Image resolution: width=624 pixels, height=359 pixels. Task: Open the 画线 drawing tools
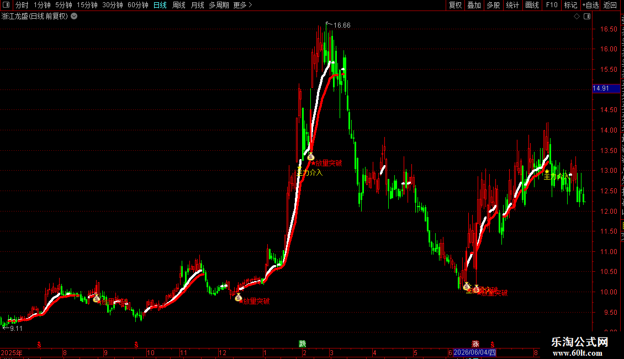point(532,5)
